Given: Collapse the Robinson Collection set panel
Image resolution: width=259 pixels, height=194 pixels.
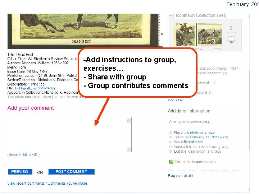Looking at the screenshot, I should pos(171,15).
